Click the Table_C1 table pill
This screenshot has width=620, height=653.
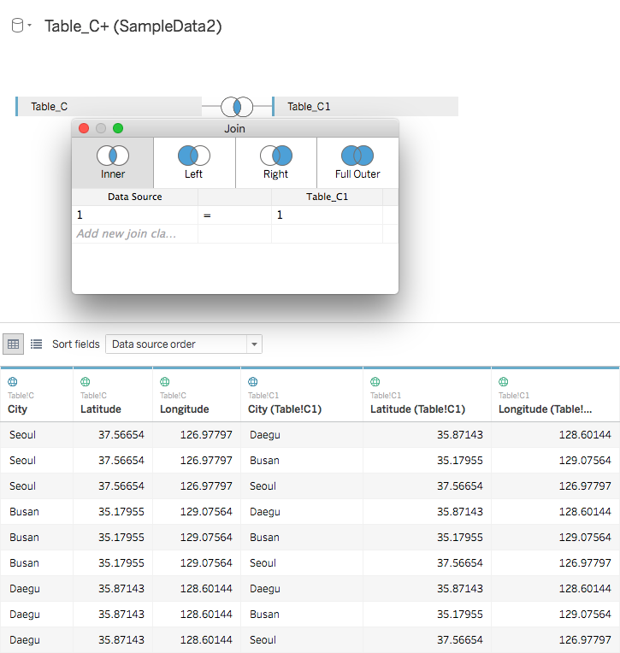[x=365, y=107]
